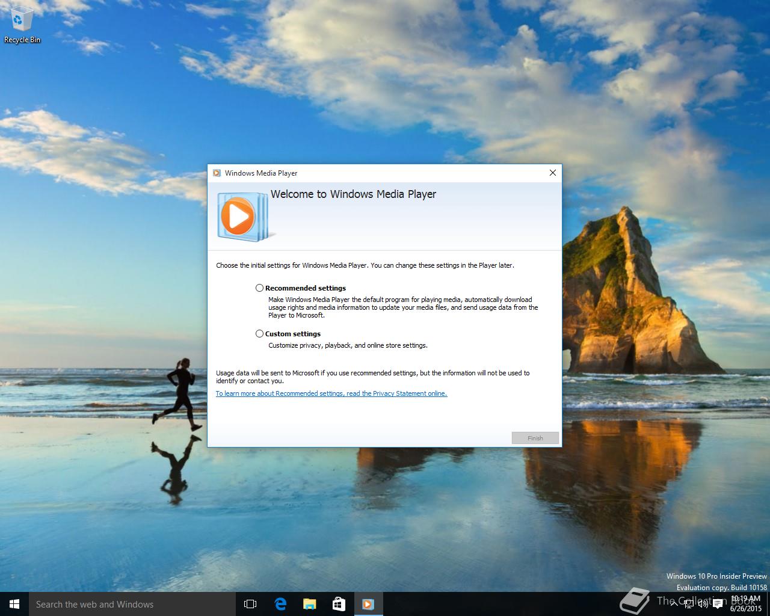Click the 10:19 AM taskbar clock
Viewport: 770px width, 616px height.
click(x=745, y=603)
